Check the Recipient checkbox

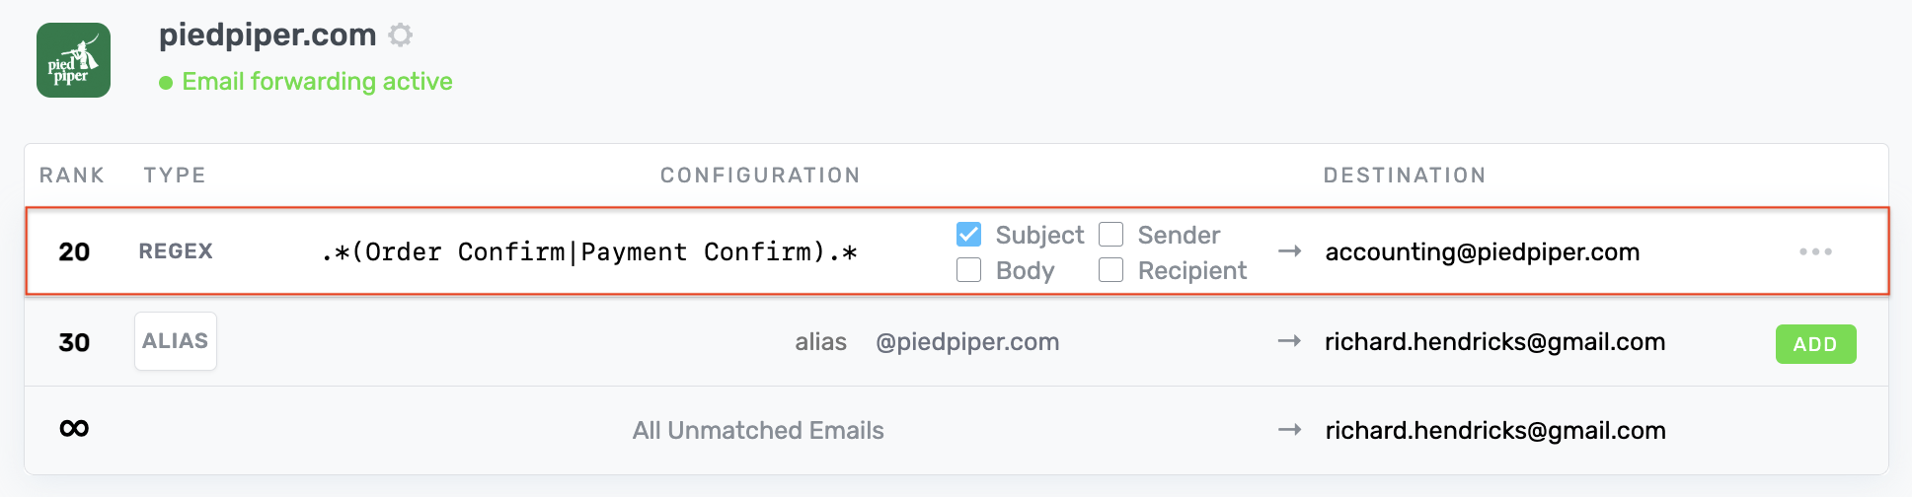(1111, 270)
